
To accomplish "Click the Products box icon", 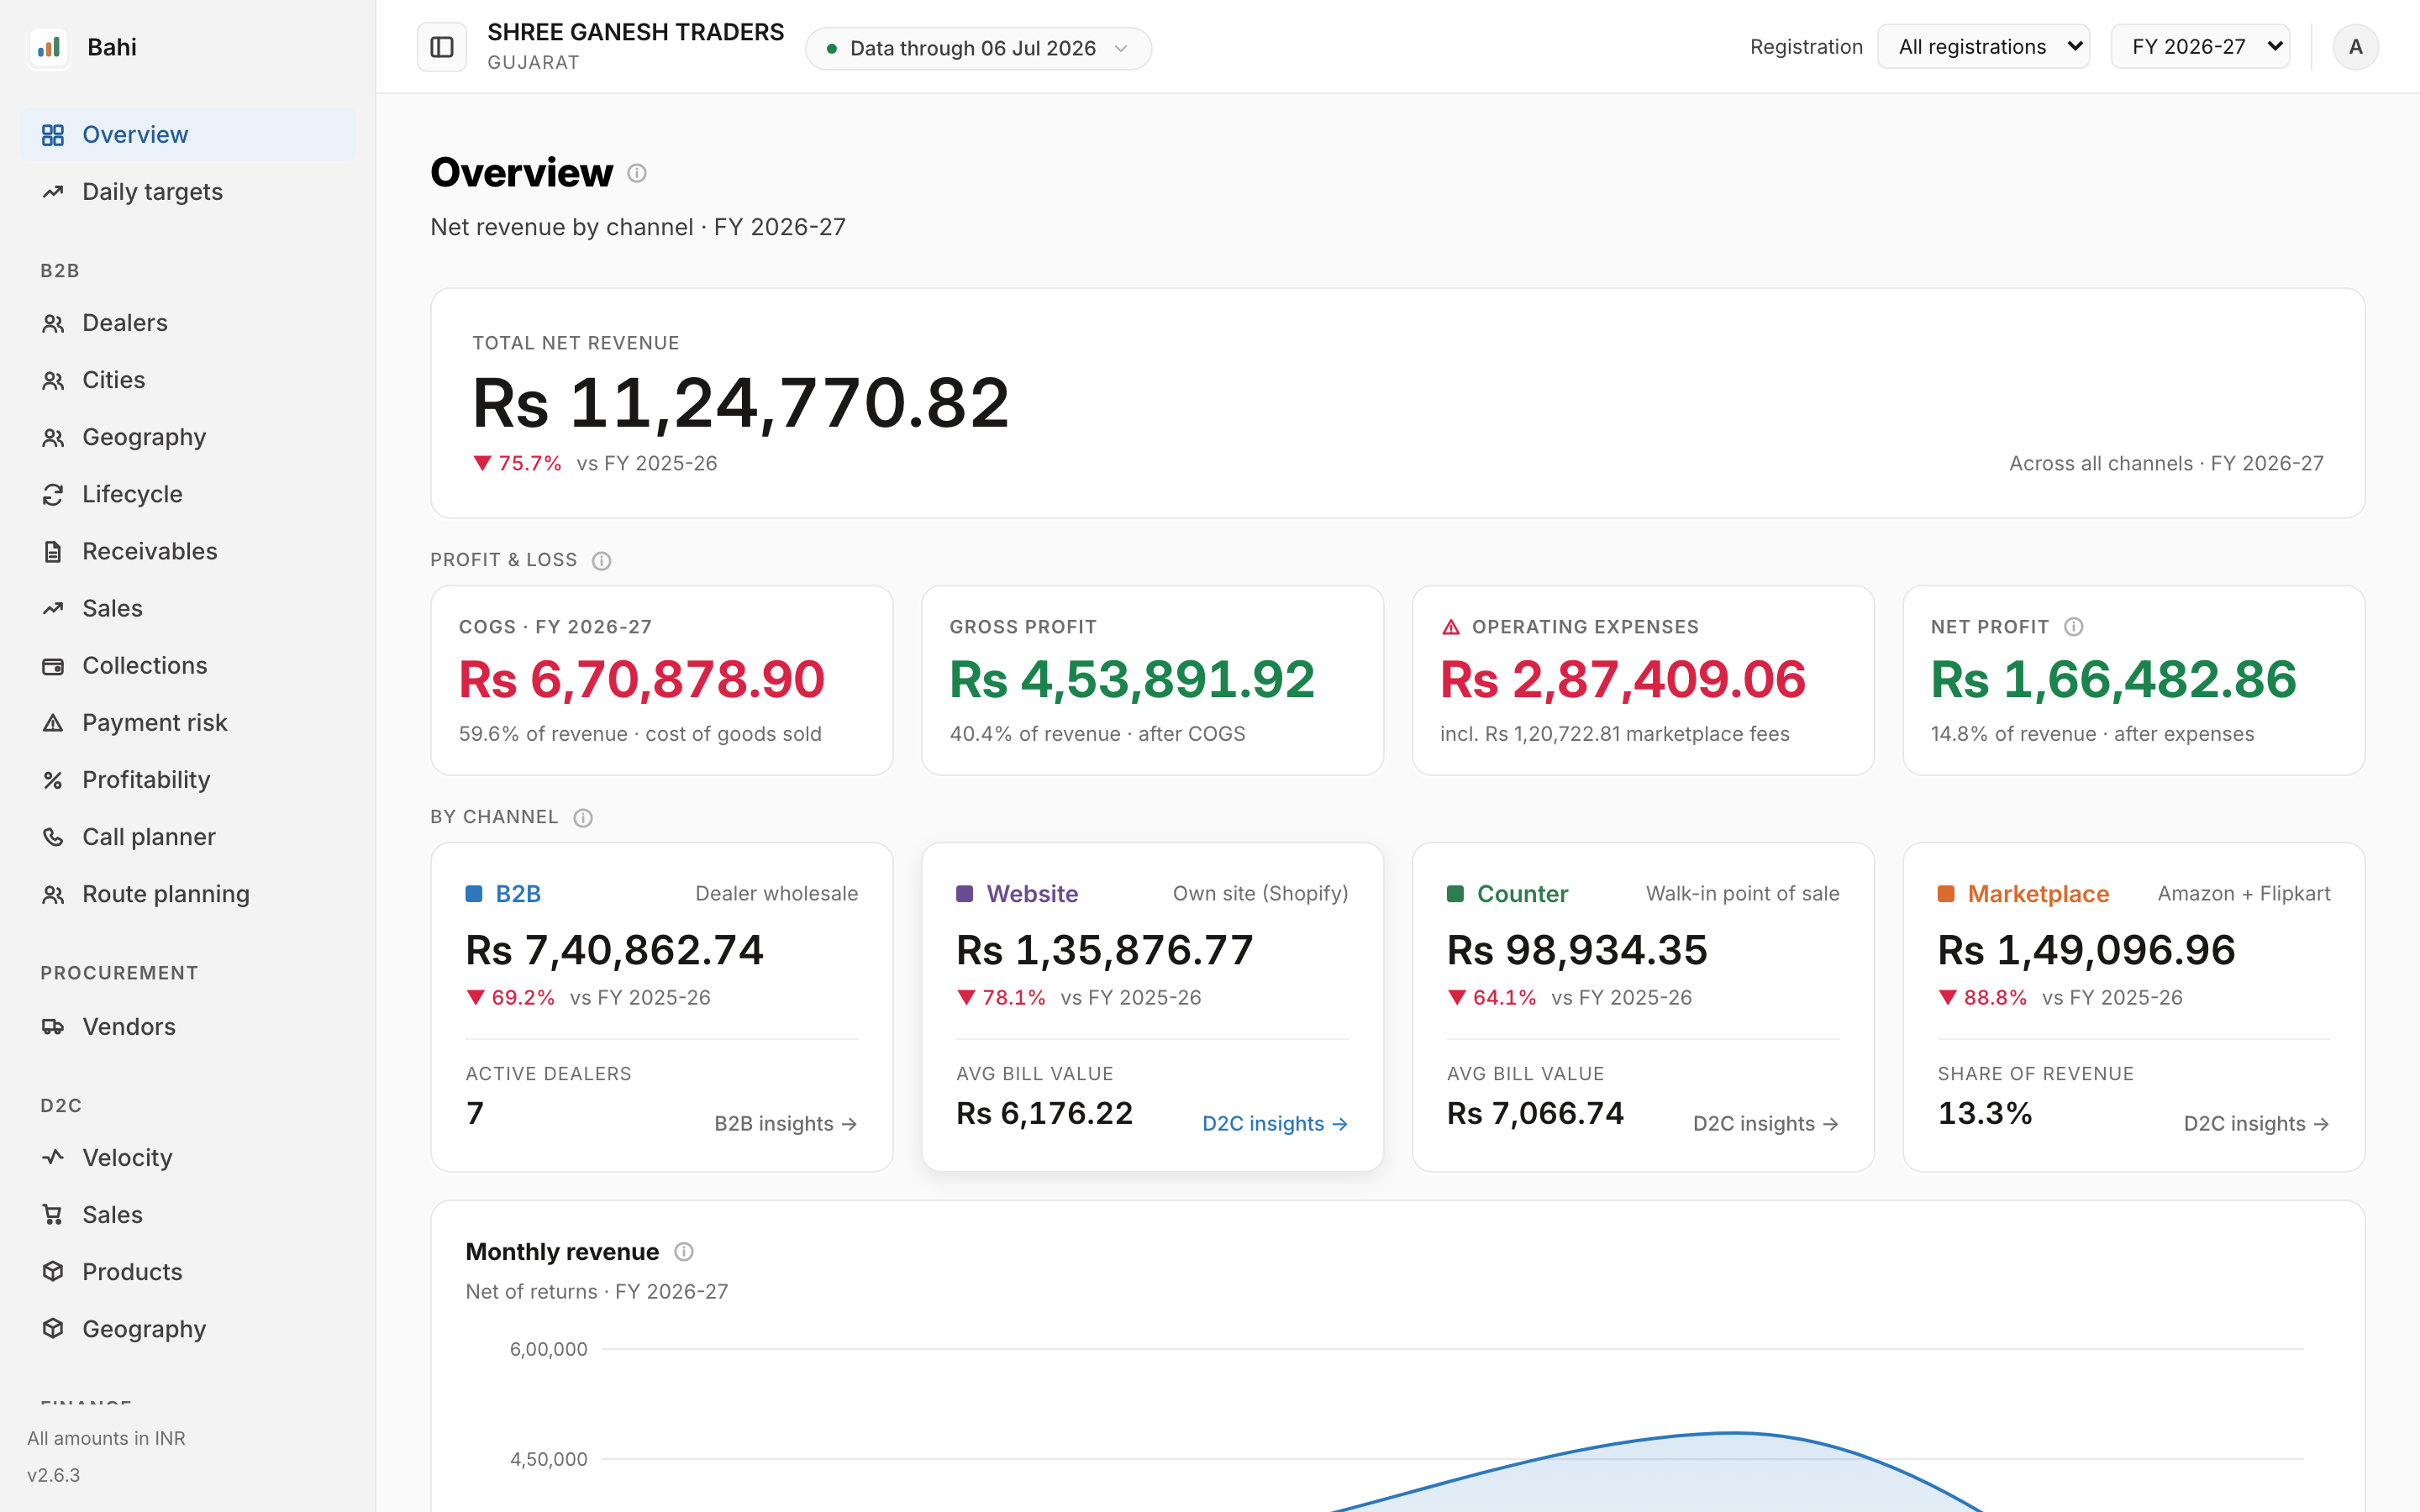I will point(53,1272).
